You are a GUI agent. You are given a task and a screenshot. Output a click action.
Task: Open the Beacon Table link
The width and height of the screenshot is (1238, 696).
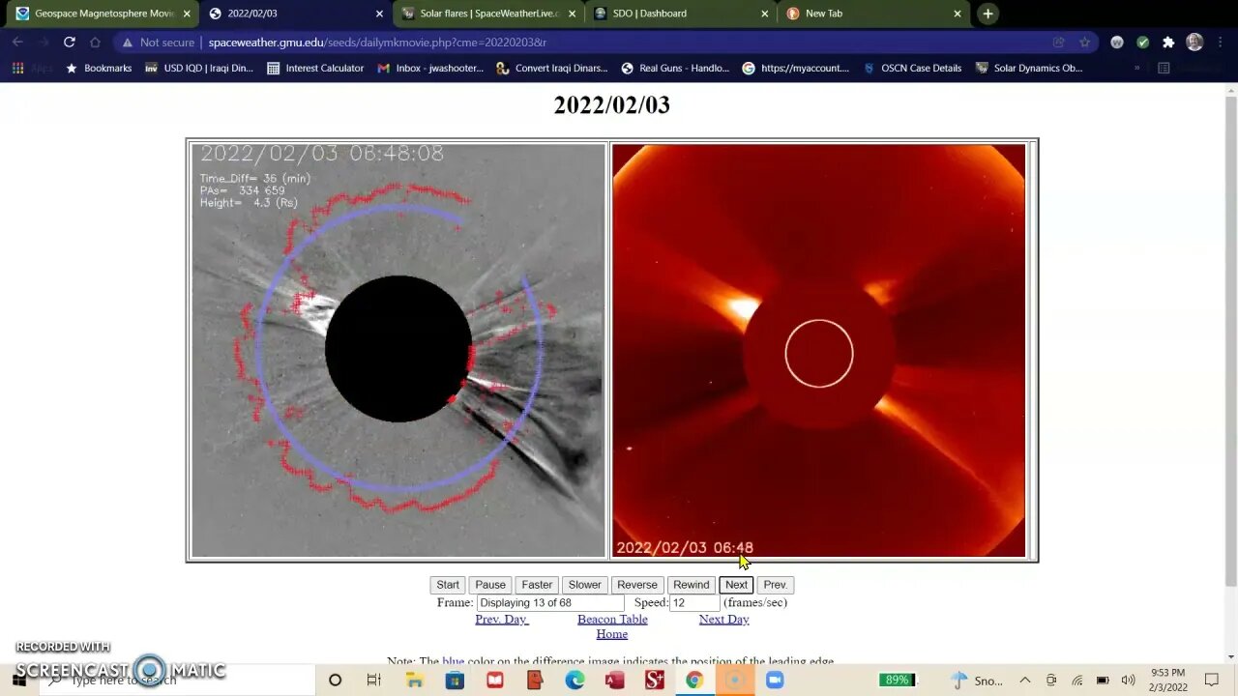click(x=612, y=620)
